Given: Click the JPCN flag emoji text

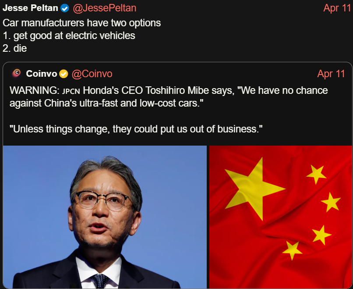Looking at the screenshot, I should (71, 91).
